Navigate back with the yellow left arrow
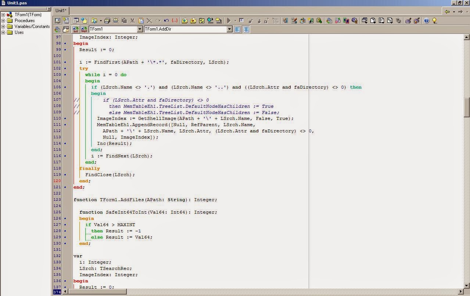The height and width of the screenshot is (296, 470). click(447, 12)
